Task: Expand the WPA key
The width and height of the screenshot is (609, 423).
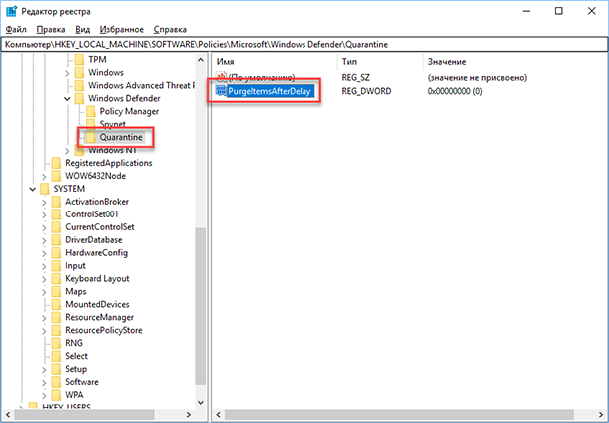Action: click(x=44, y=395)
